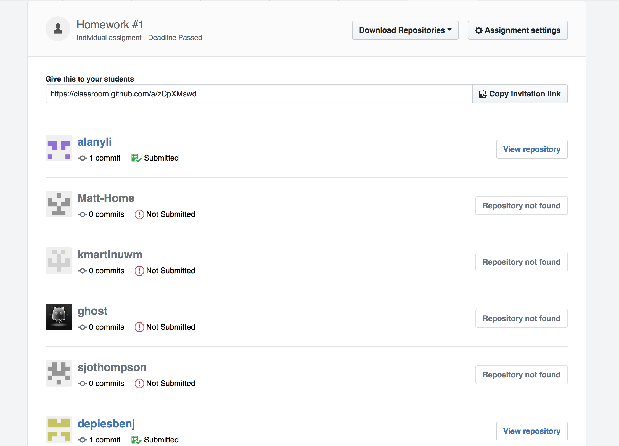This screenshot has width=619, height=446.
Task: Open the alanyli profile link
Action: (95, 142)
